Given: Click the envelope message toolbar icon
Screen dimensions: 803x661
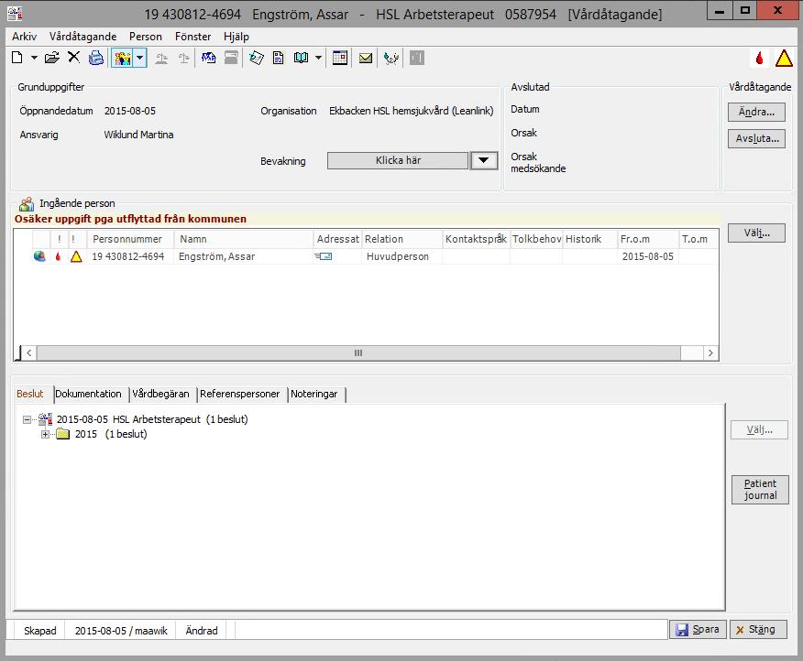Looking at the screenshot, I should 366,58.
